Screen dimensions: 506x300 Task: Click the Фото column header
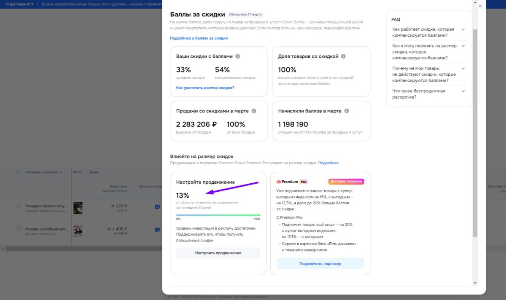coord(77,172)
